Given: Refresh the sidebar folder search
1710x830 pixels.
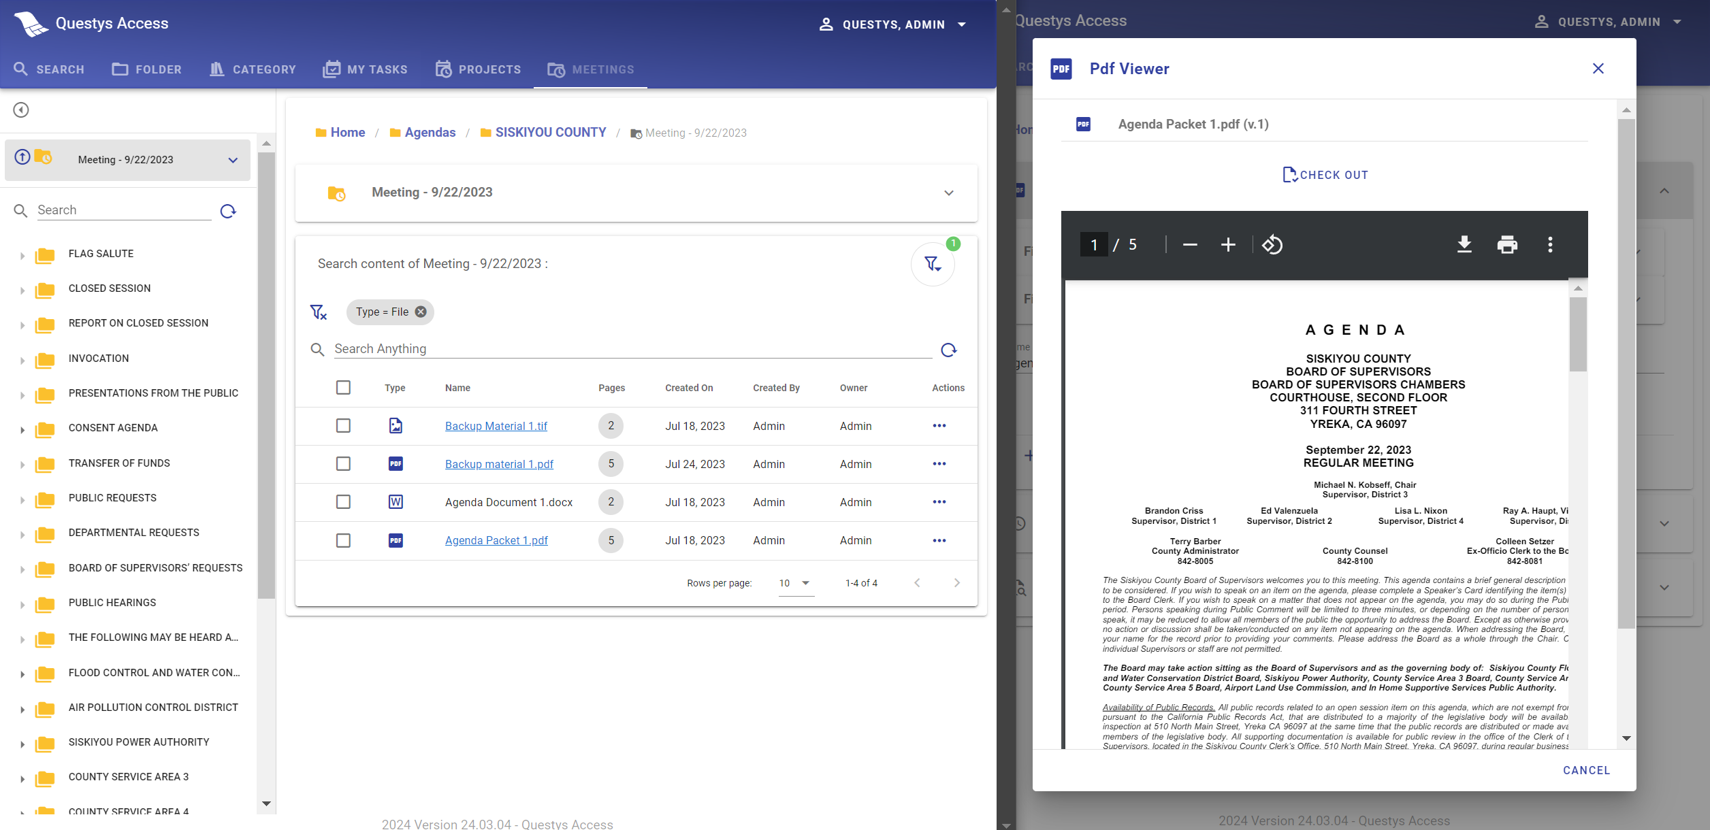Looking at the screenshot, I should tap(228, 212).
